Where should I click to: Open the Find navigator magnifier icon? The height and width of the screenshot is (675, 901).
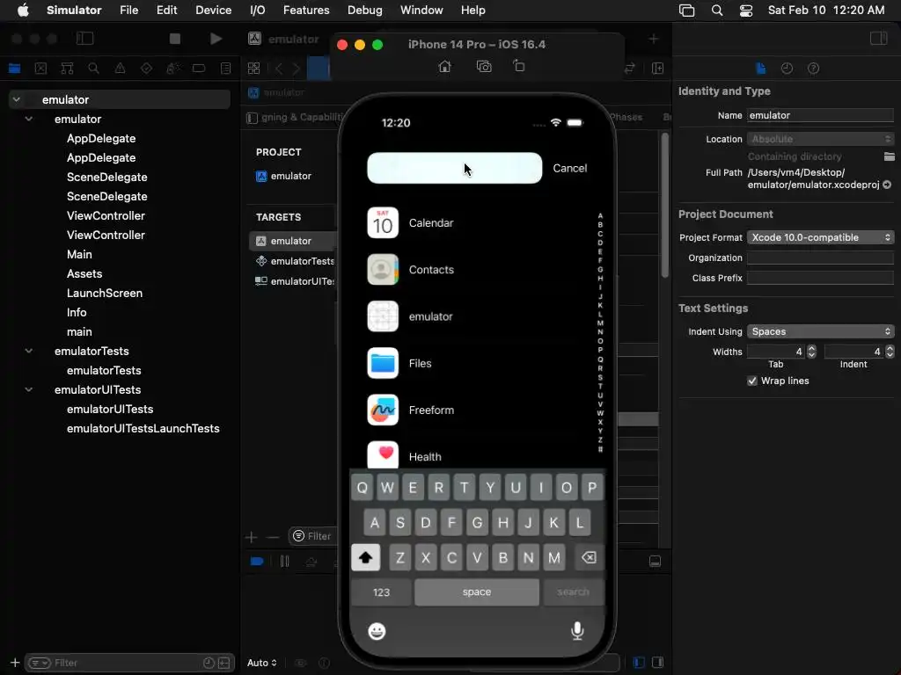point(93,69)
